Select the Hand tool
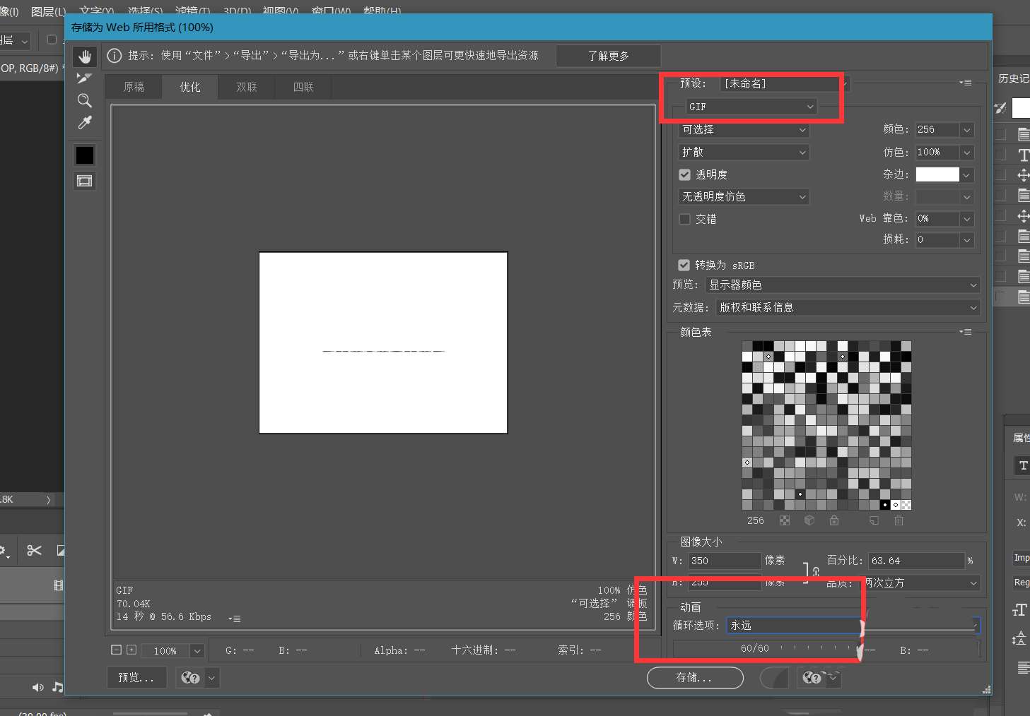The width and height of the screenshot is (1030, 716). (x=85, y=56)
